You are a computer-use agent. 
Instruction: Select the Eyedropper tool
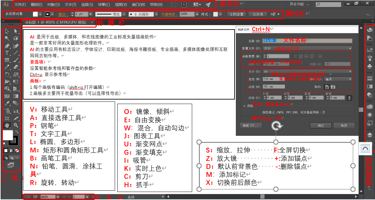coord(6,103)
